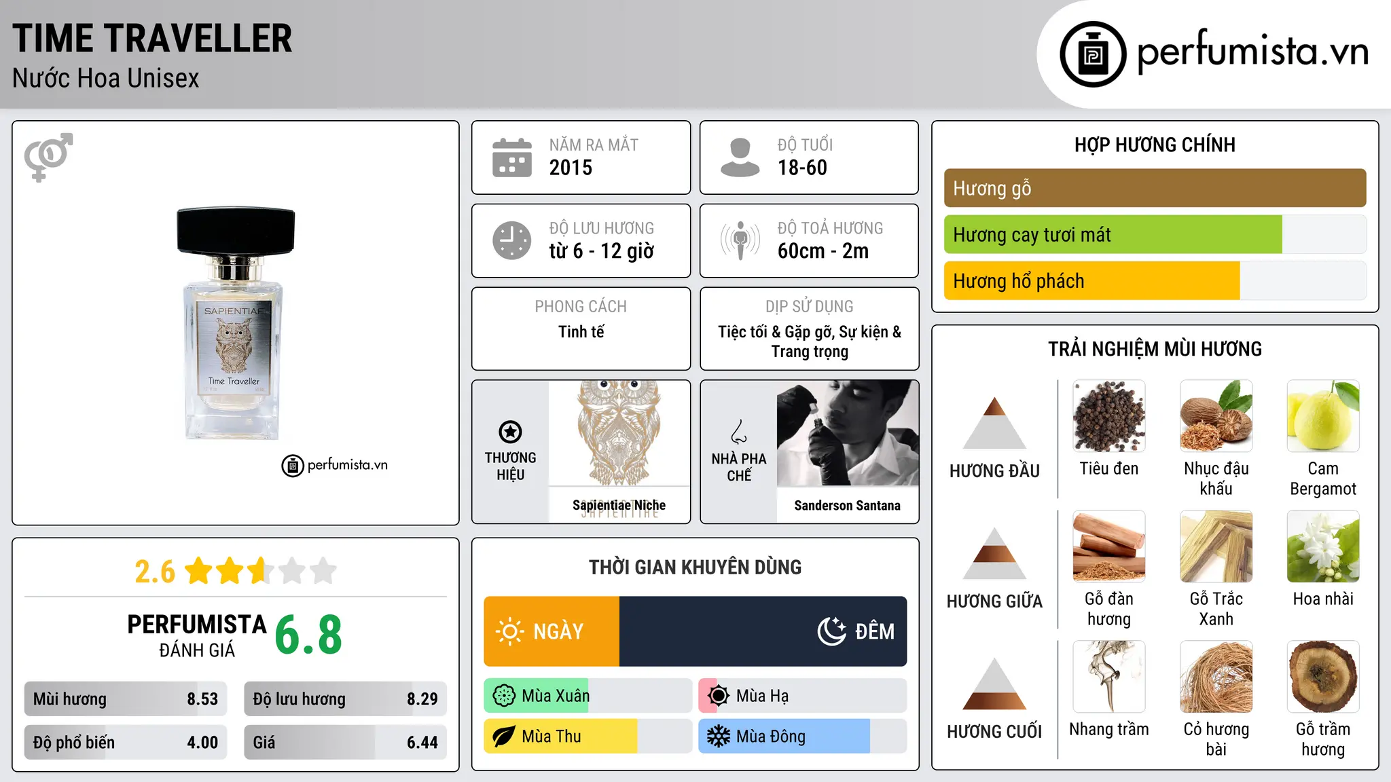Click the Hương giữa pyramid icon
Viewport: 1391px width, 782px height.
[994, 553]
